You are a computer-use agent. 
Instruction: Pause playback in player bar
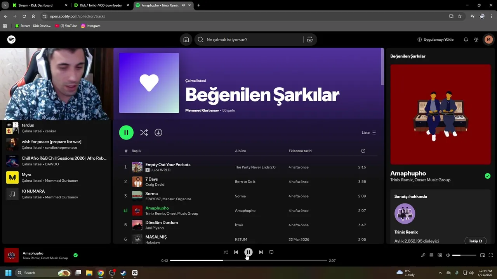point(248,252)
